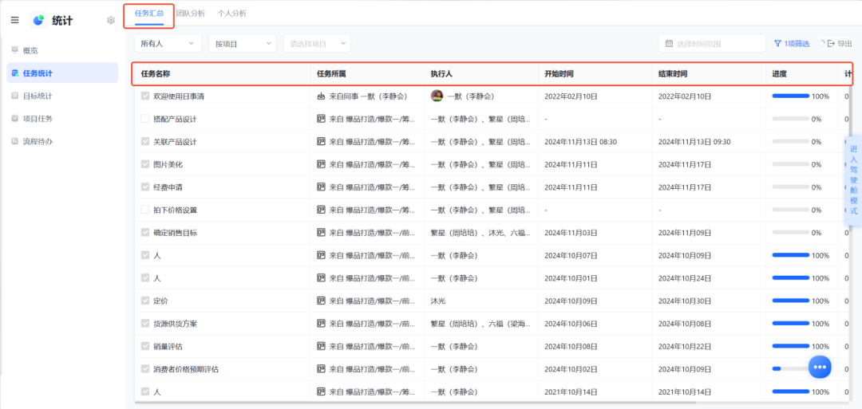The image size is (862, 409).
Task: Click project icon in 货源供货方案 row
Action: coord(321,324)
